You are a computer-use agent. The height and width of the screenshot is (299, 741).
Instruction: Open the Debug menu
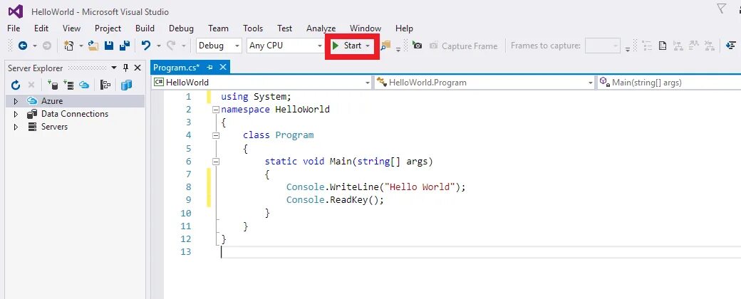[181, 28]
